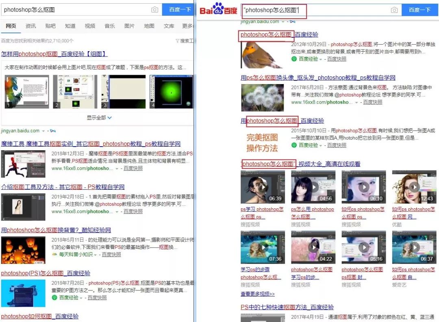
Task: Open result 用photoshop怎么抠图换背景?_酷知经验网
Action: [56, 230]
